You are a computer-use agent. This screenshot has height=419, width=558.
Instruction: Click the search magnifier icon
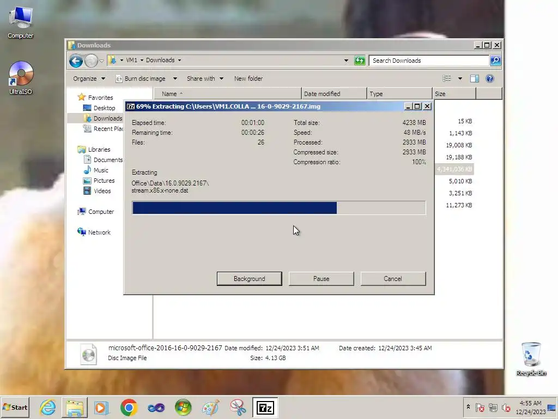495,61
